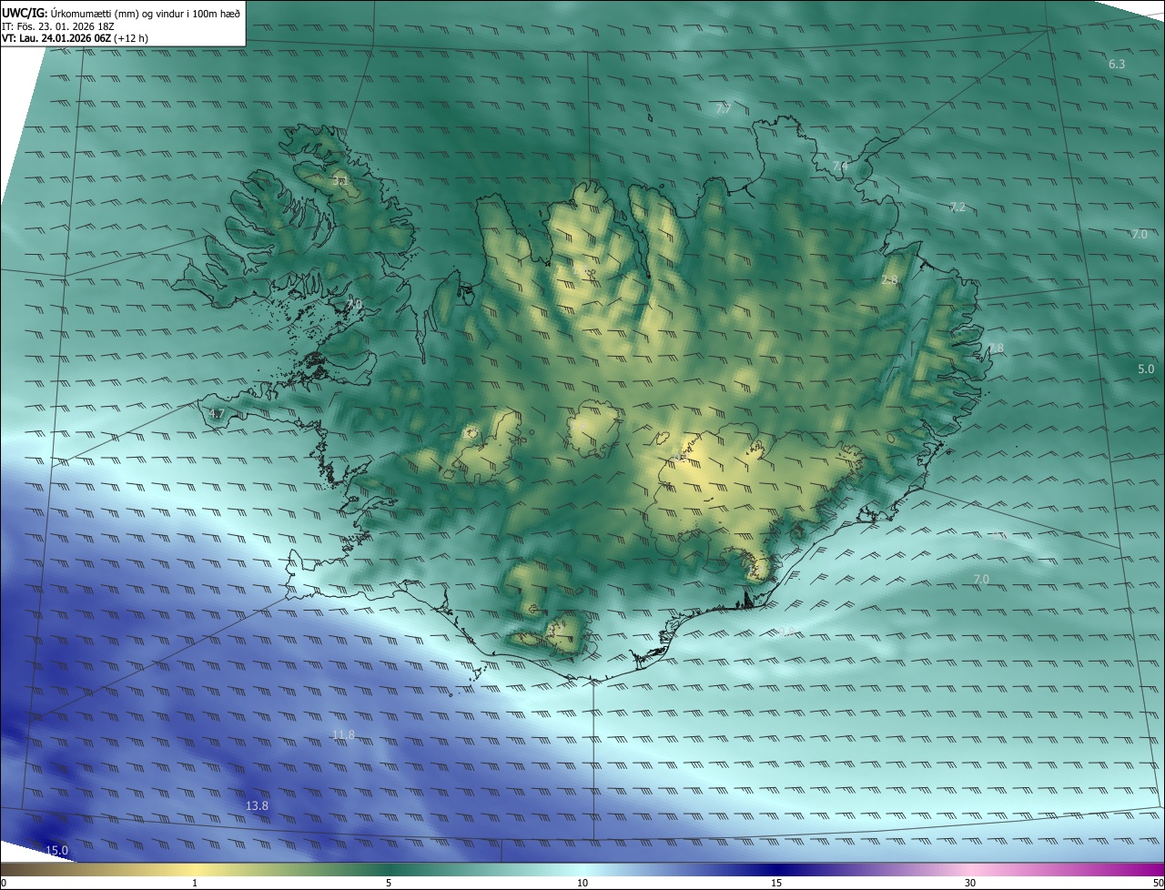Screen dimensions: 1165x890
Task: Click the '15' tick label beneath the color scale bar
Action: (776, 883)
